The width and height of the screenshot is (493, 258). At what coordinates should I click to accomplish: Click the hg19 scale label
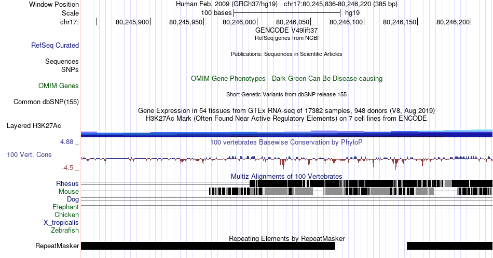(x=352, y=13)
